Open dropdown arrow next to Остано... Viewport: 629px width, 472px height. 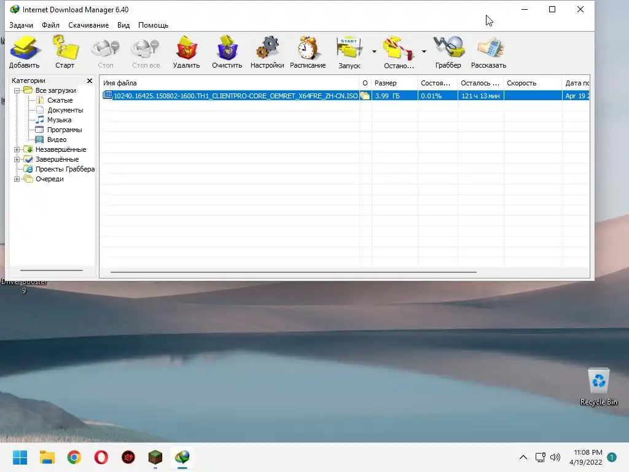click(424, 52)
